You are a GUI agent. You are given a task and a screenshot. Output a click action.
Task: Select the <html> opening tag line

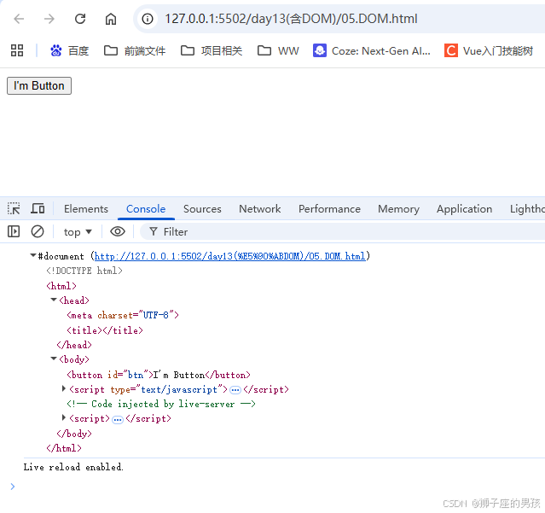coord(61,286)
